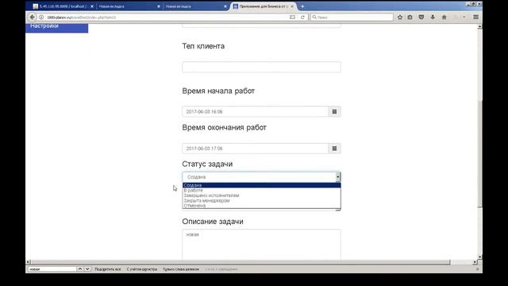Image resolution: width=508 pixels, height=286 pixels.
Task: Toggle Только слова целиком option
Action: pos(181,269)
